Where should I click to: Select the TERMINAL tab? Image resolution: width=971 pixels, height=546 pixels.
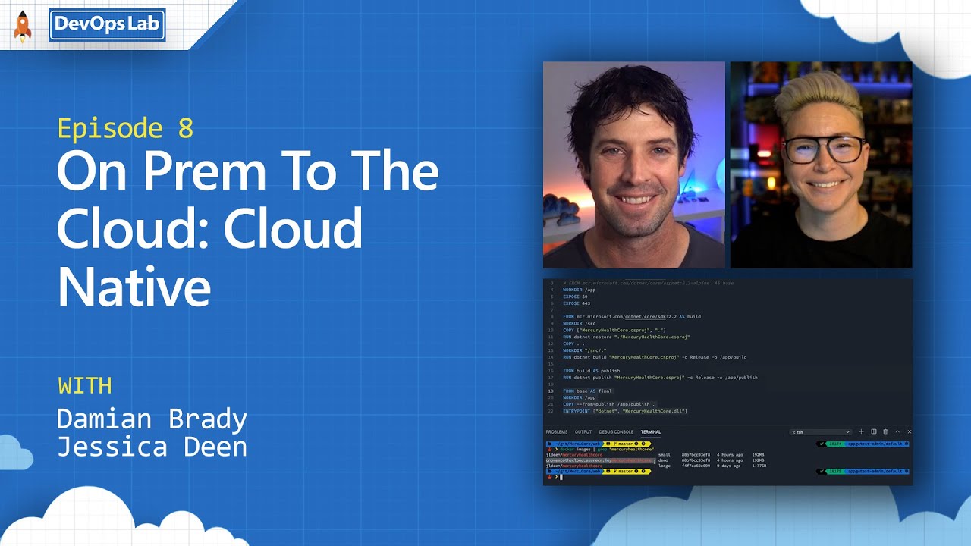pos(651,431)
